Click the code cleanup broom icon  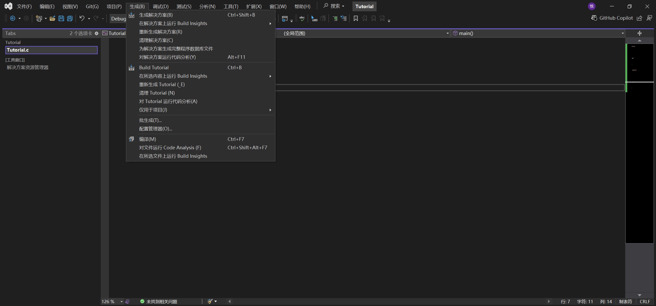(x=210, y=301)
